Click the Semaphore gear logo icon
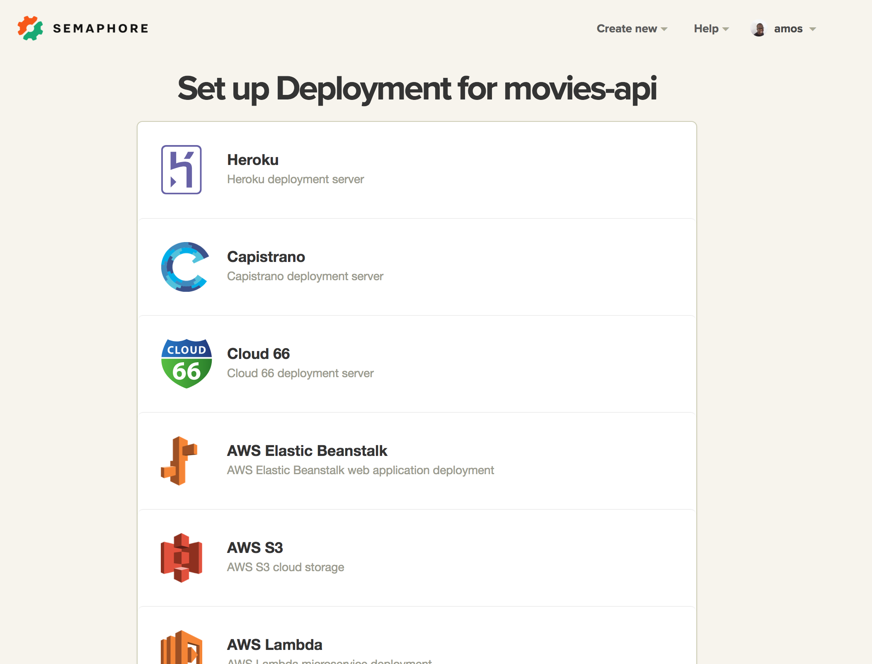This screenshot has height=664, width=872. [30, 28]
